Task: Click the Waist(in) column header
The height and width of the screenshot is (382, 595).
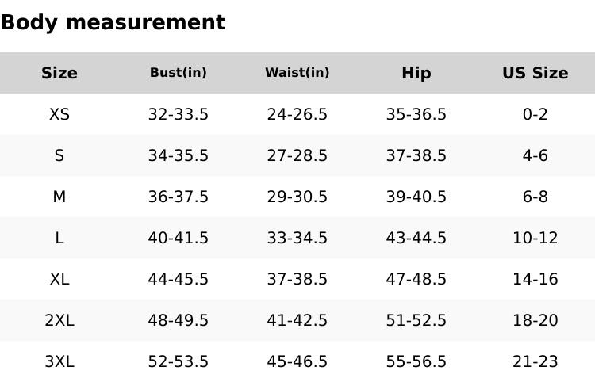Action: [297, 73]
